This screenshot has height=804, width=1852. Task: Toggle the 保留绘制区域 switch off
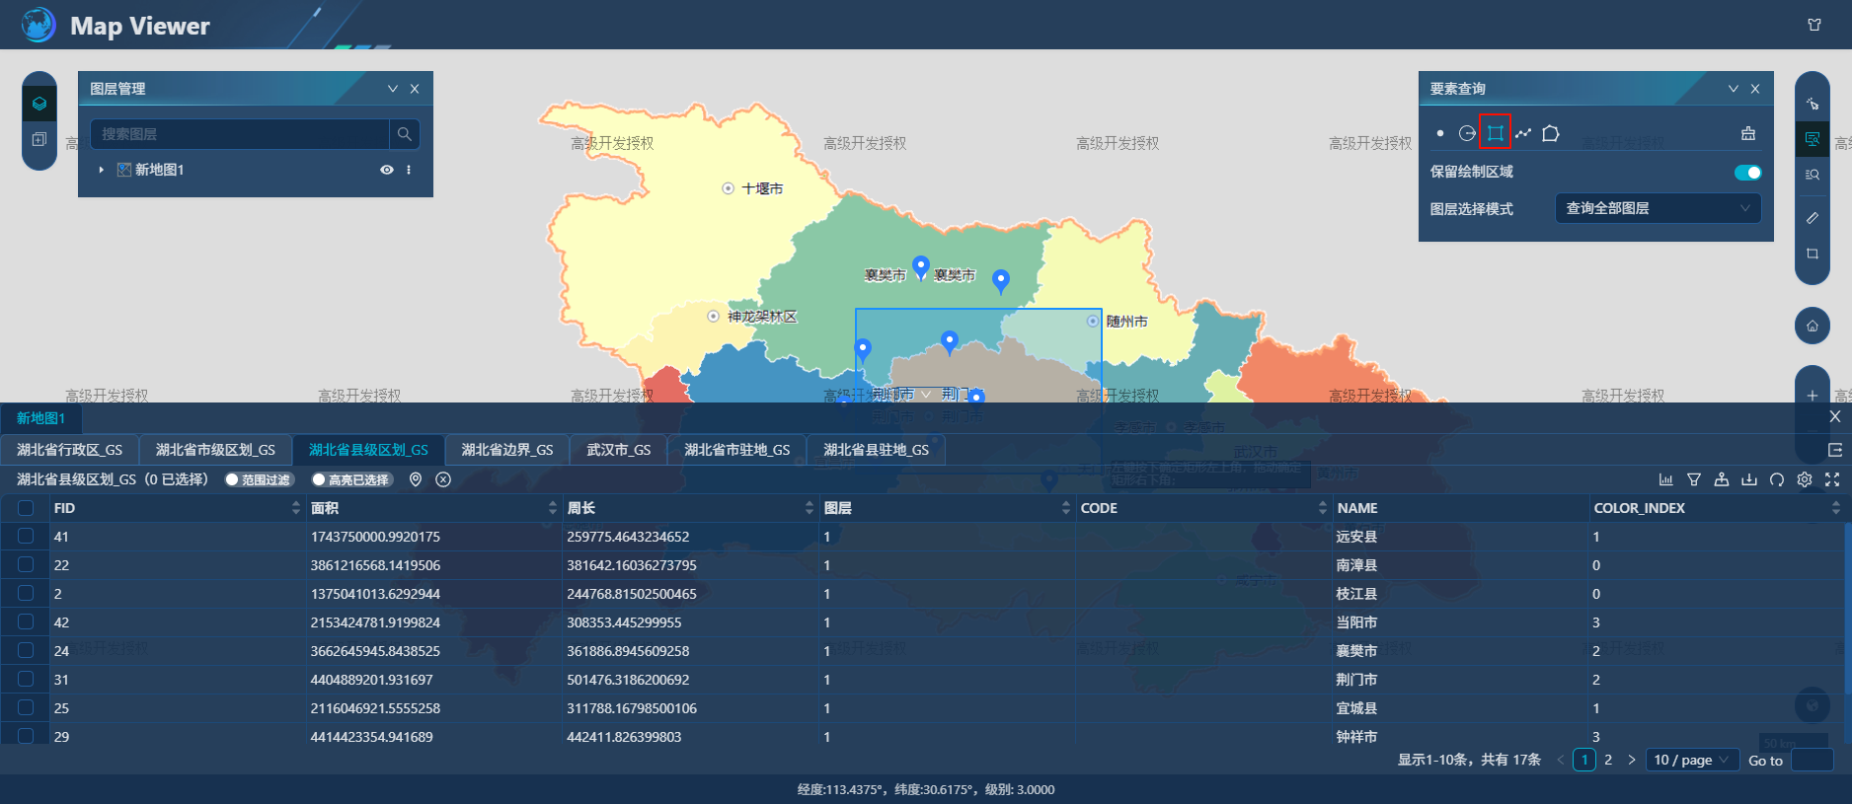click(x=1747, y=173)
